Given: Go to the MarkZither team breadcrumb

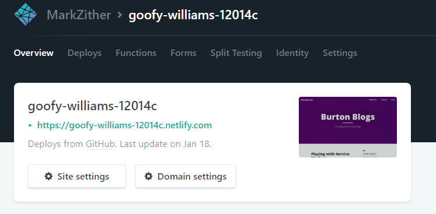Looking at the screenshot, I should click(x=79, y=15).
